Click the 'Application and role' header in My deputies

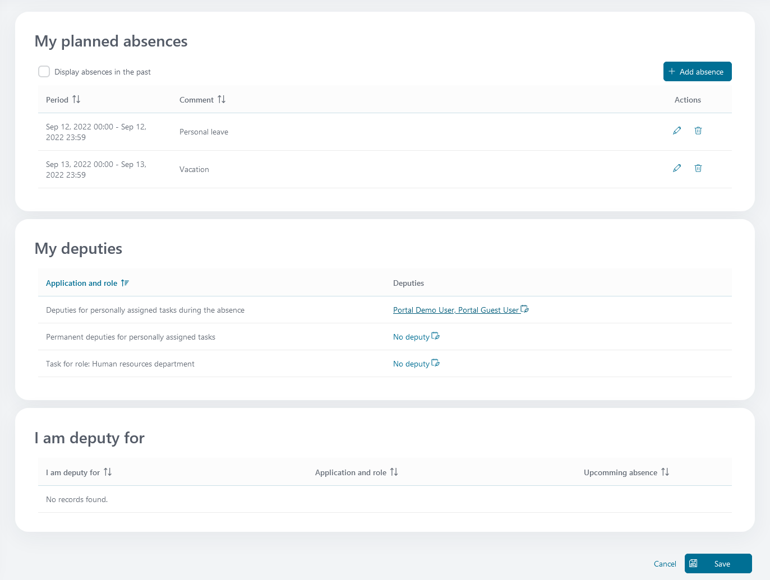pos(81,283)
